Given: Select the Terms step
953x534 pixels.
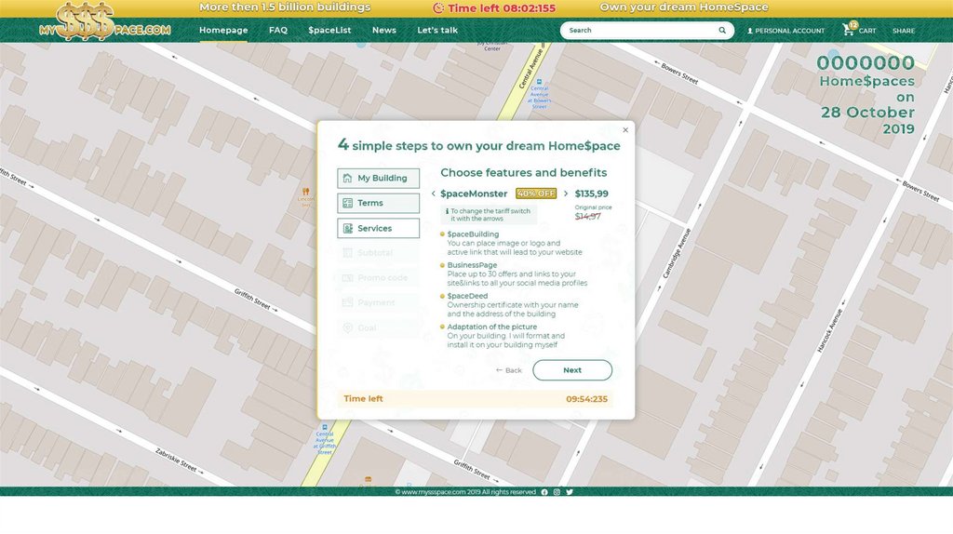Looking at the screenshot, I should point(378,203).
